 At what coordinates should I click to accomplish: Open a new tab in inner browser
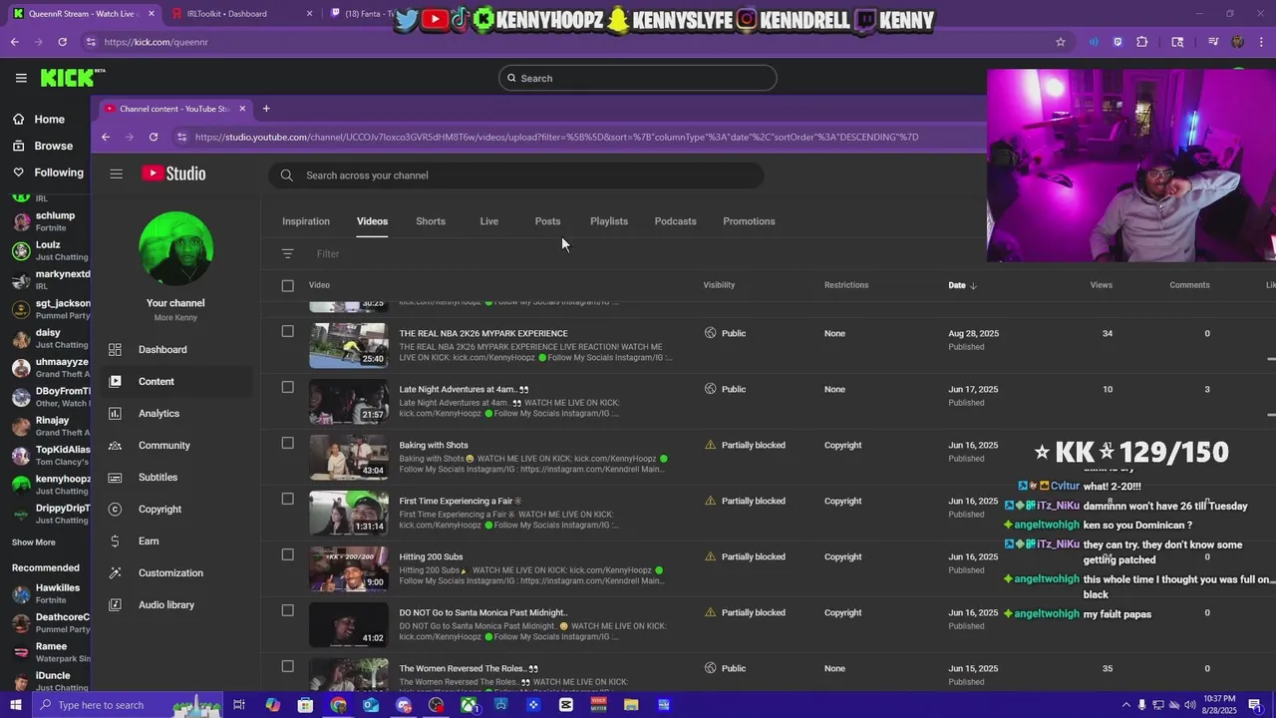pyautogui.click(x=266, y=109)
